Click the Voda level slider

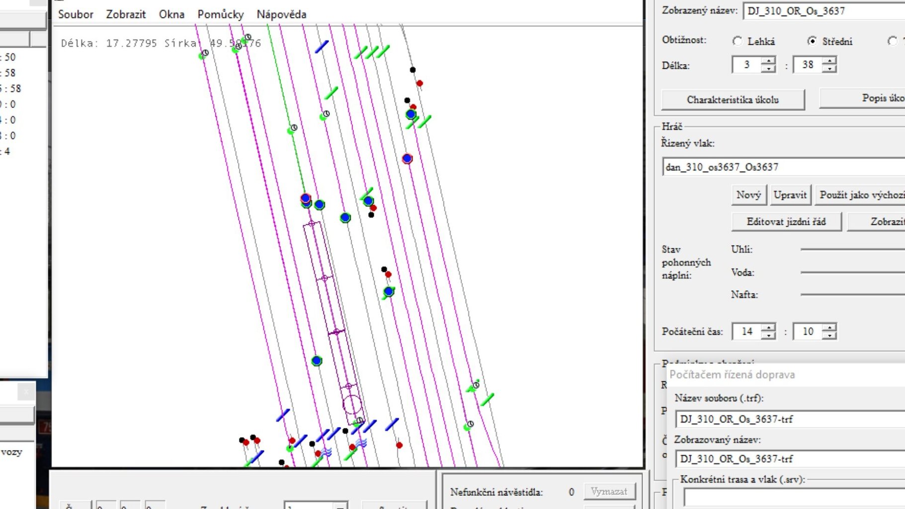(852, 272)
